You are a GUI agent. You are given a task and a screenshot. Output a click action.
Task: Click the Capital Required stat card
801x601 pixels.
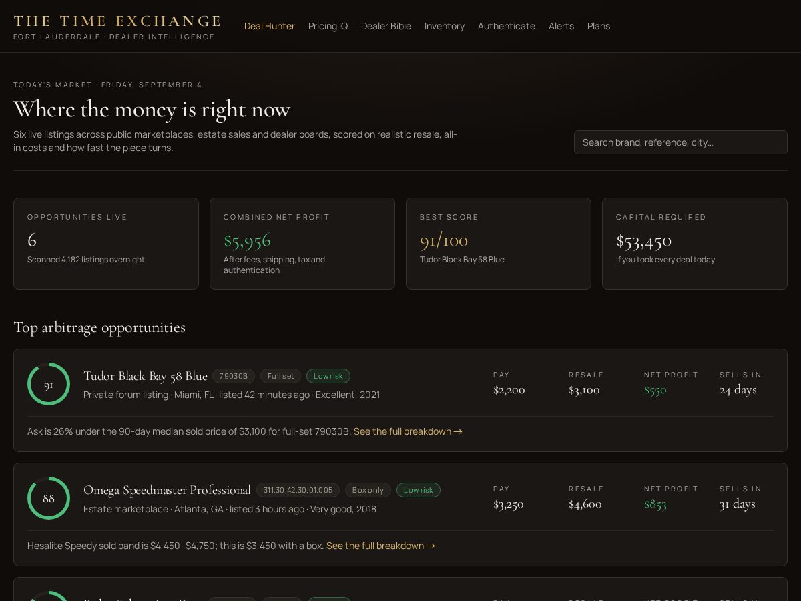[x=695, y=244]
